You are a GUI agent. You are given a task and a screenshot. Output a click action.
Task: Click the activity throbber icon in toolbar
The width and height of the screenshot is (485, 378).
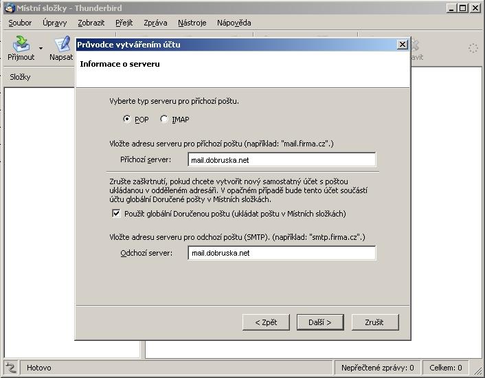tap(473, 48)
